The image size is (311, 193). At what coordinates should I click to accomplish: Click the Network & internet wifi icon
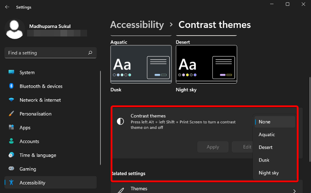point(11,100)
